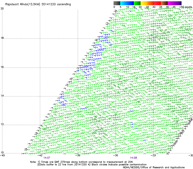Click the green 15-20 knots color swatch
This screenshot has height=169, width=193.
pyautogui.click(x=137, y=3)
